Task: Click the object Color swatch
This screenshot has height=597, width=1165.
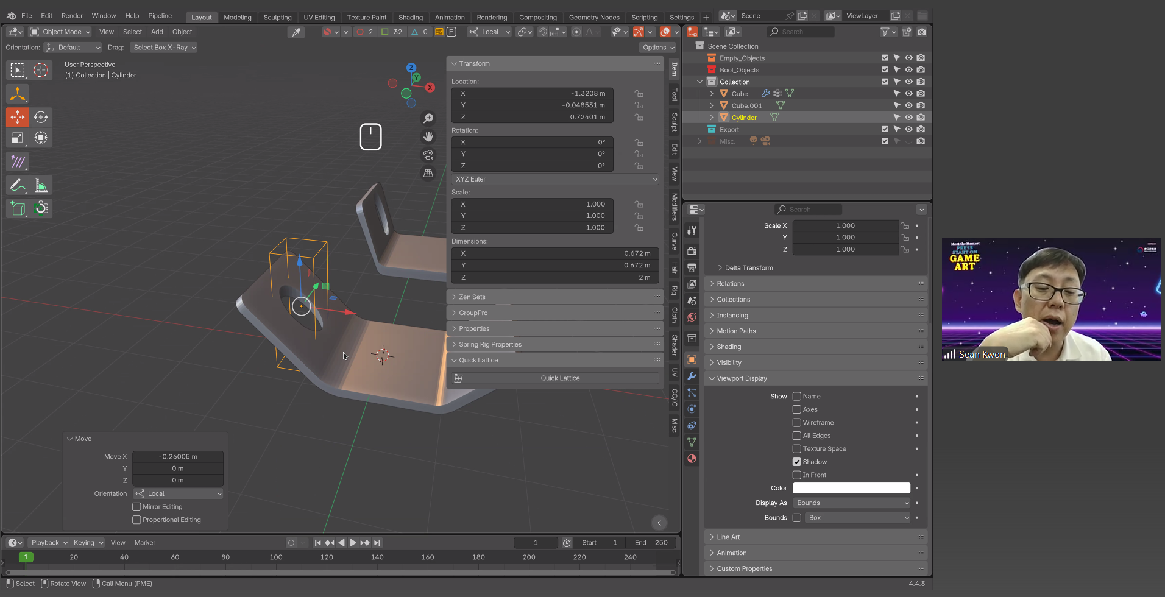Action: 851,488
